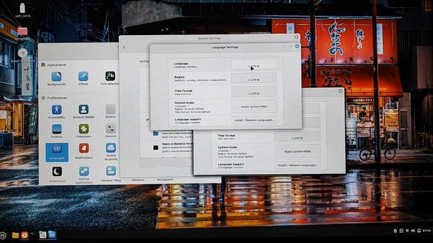The height and width of the screenshot is (243, 433).
Task: Open the volume tray icon
Action: (x=413, y=231)
